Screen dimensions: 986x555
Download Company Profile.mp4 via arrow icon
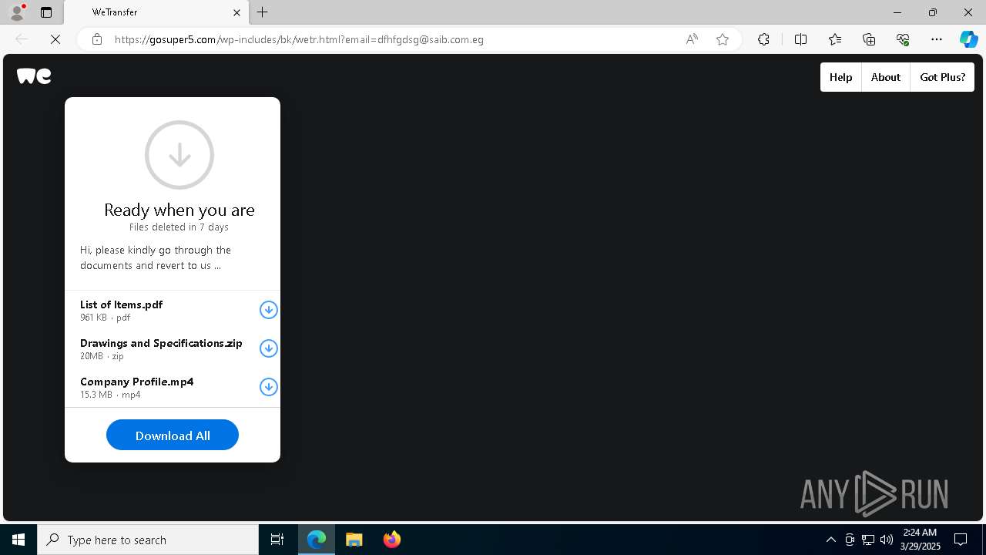point(268,387)
